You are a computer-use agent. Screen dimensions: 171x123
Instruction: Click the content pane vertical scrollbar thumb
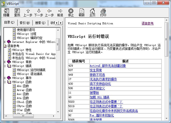(166, 39)
